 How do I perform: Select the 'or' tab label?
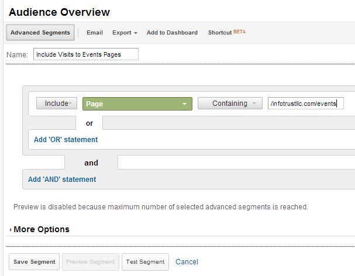[89, 123]
